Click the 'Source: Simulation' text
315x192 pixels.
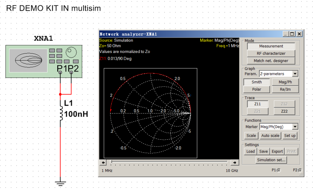coord(116,40)
